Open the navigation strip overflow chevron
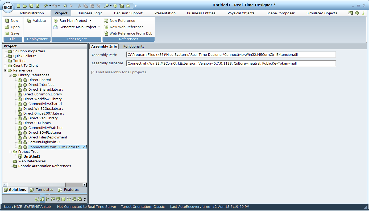 click(85, 199)
